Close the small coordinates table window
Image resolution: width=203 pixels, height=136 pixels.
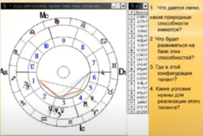(x=145, y=6)
